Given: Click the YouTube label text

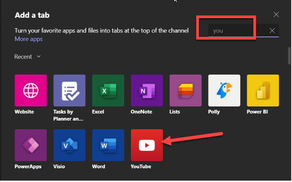Looking at the screenshot, I should (x=141, y=167).
